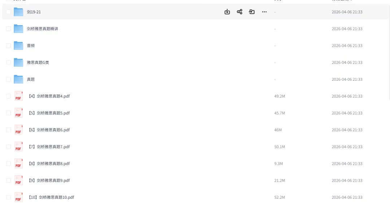Image resolution: width=390 pixels, height=203 pixels.
Task: Click the 50.1M size value
Action: click(279, 147)
